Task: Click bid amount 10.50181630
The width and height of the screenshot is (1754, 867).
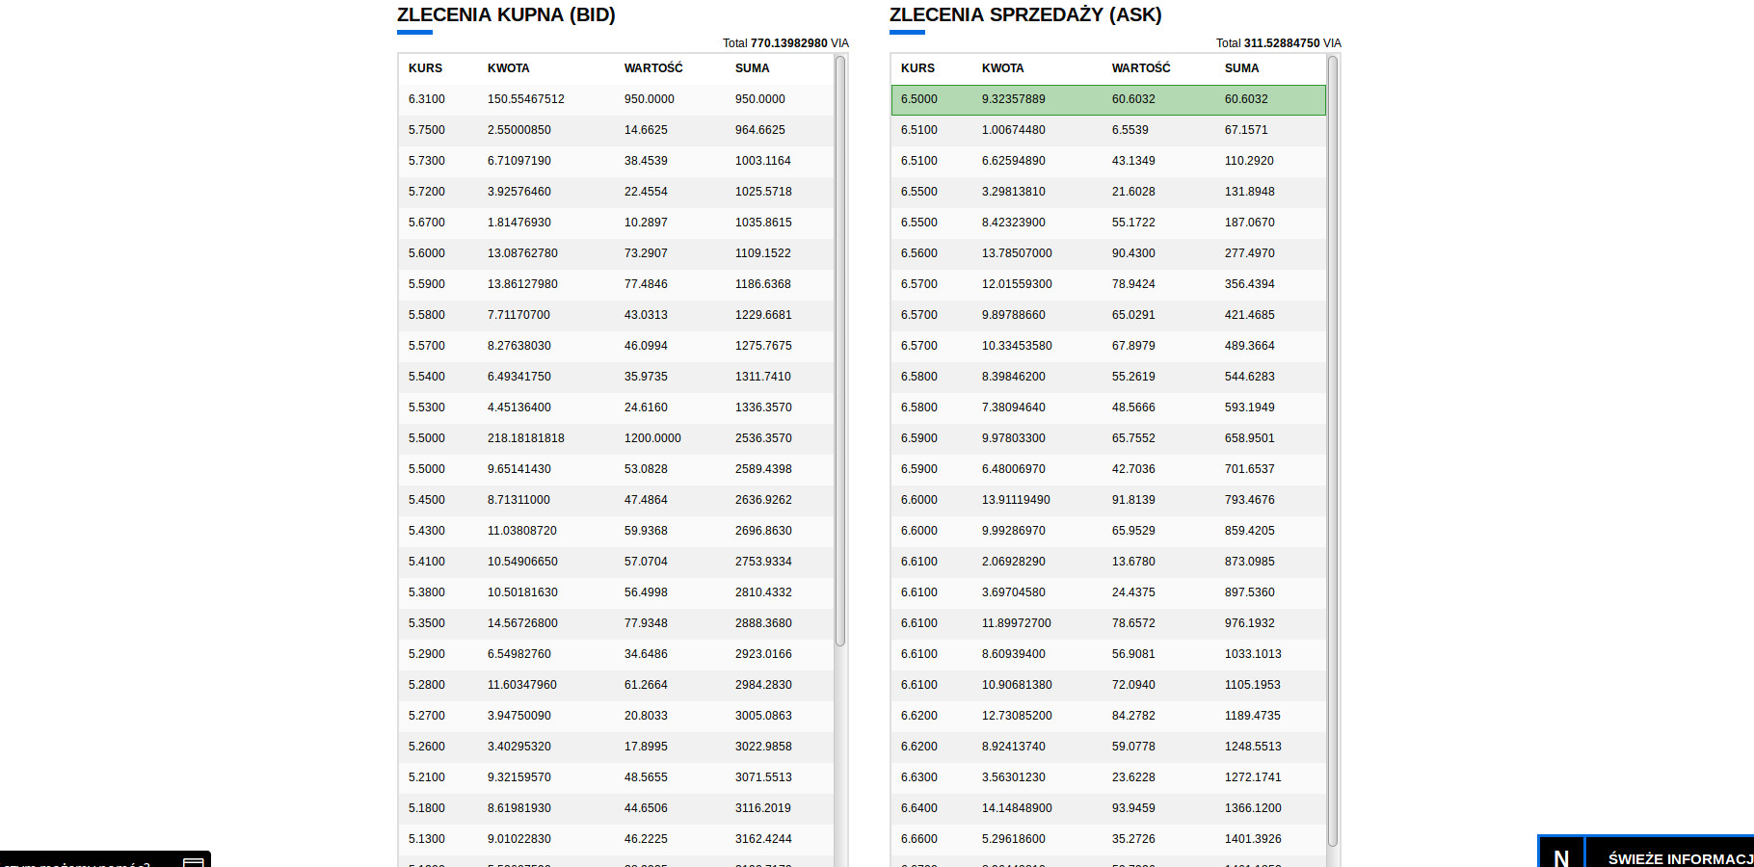Action: [522, 592]
